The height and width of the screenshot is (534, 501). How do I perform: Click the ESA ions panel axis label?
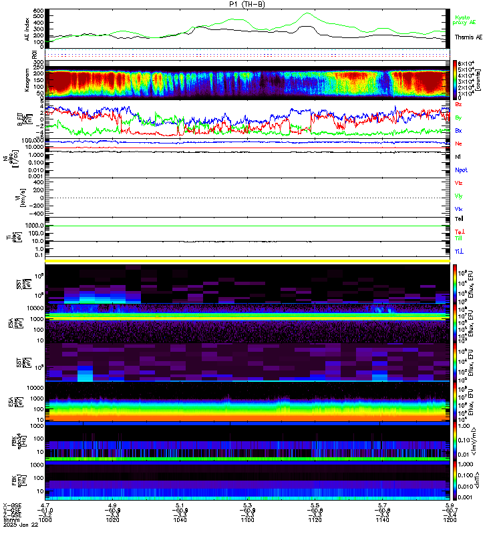coord(15,323)
